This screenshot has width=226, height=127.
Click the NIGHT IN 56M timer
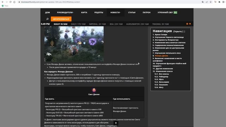click(x=60, y=24)
